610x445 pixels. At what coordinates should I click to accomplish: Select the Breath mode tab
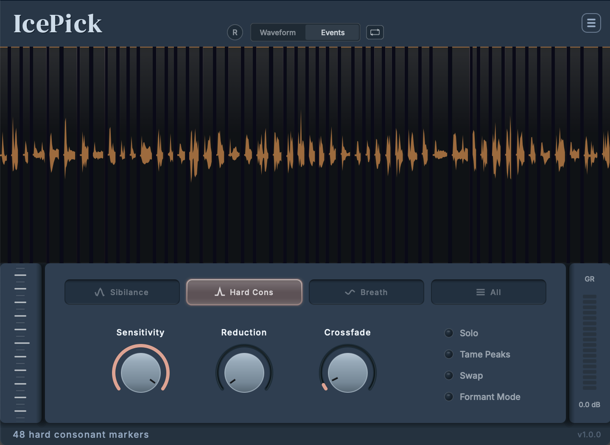click(x=367, y=292)
